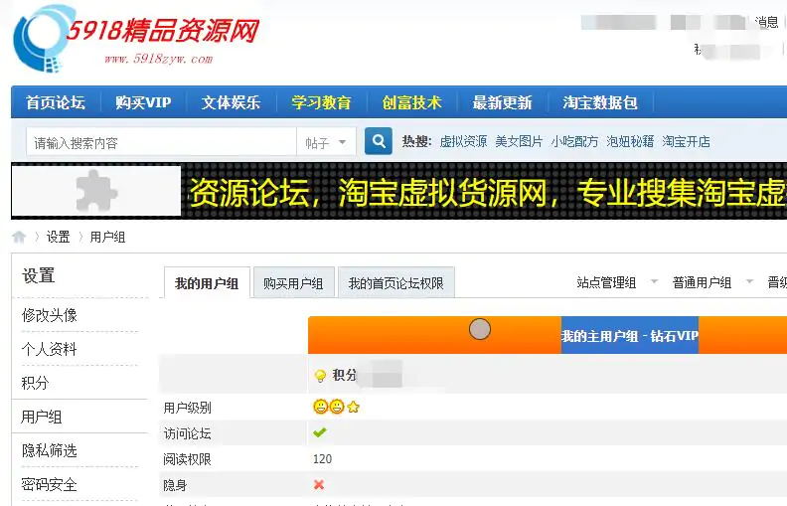Click the 美女图片 hot search link
Image resolution: width=787 pixels, height=506 pixels.
click(519, 141)
